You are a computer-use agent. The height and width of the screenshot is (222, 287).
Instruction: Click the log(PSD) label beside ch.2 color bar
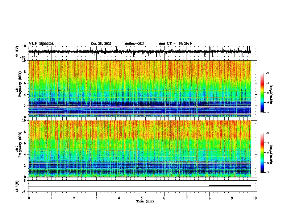coord(271,154)
